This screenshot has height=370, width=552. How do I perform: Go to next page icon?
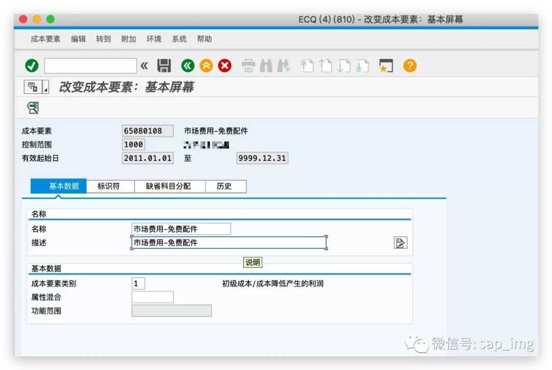344,66
